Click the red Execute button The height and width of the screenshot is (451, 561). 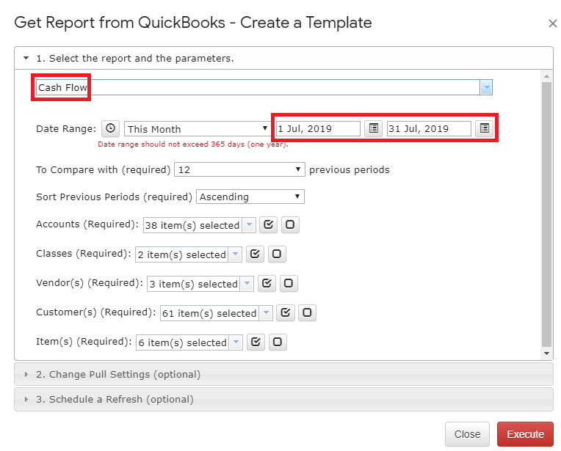coord(525,434)
